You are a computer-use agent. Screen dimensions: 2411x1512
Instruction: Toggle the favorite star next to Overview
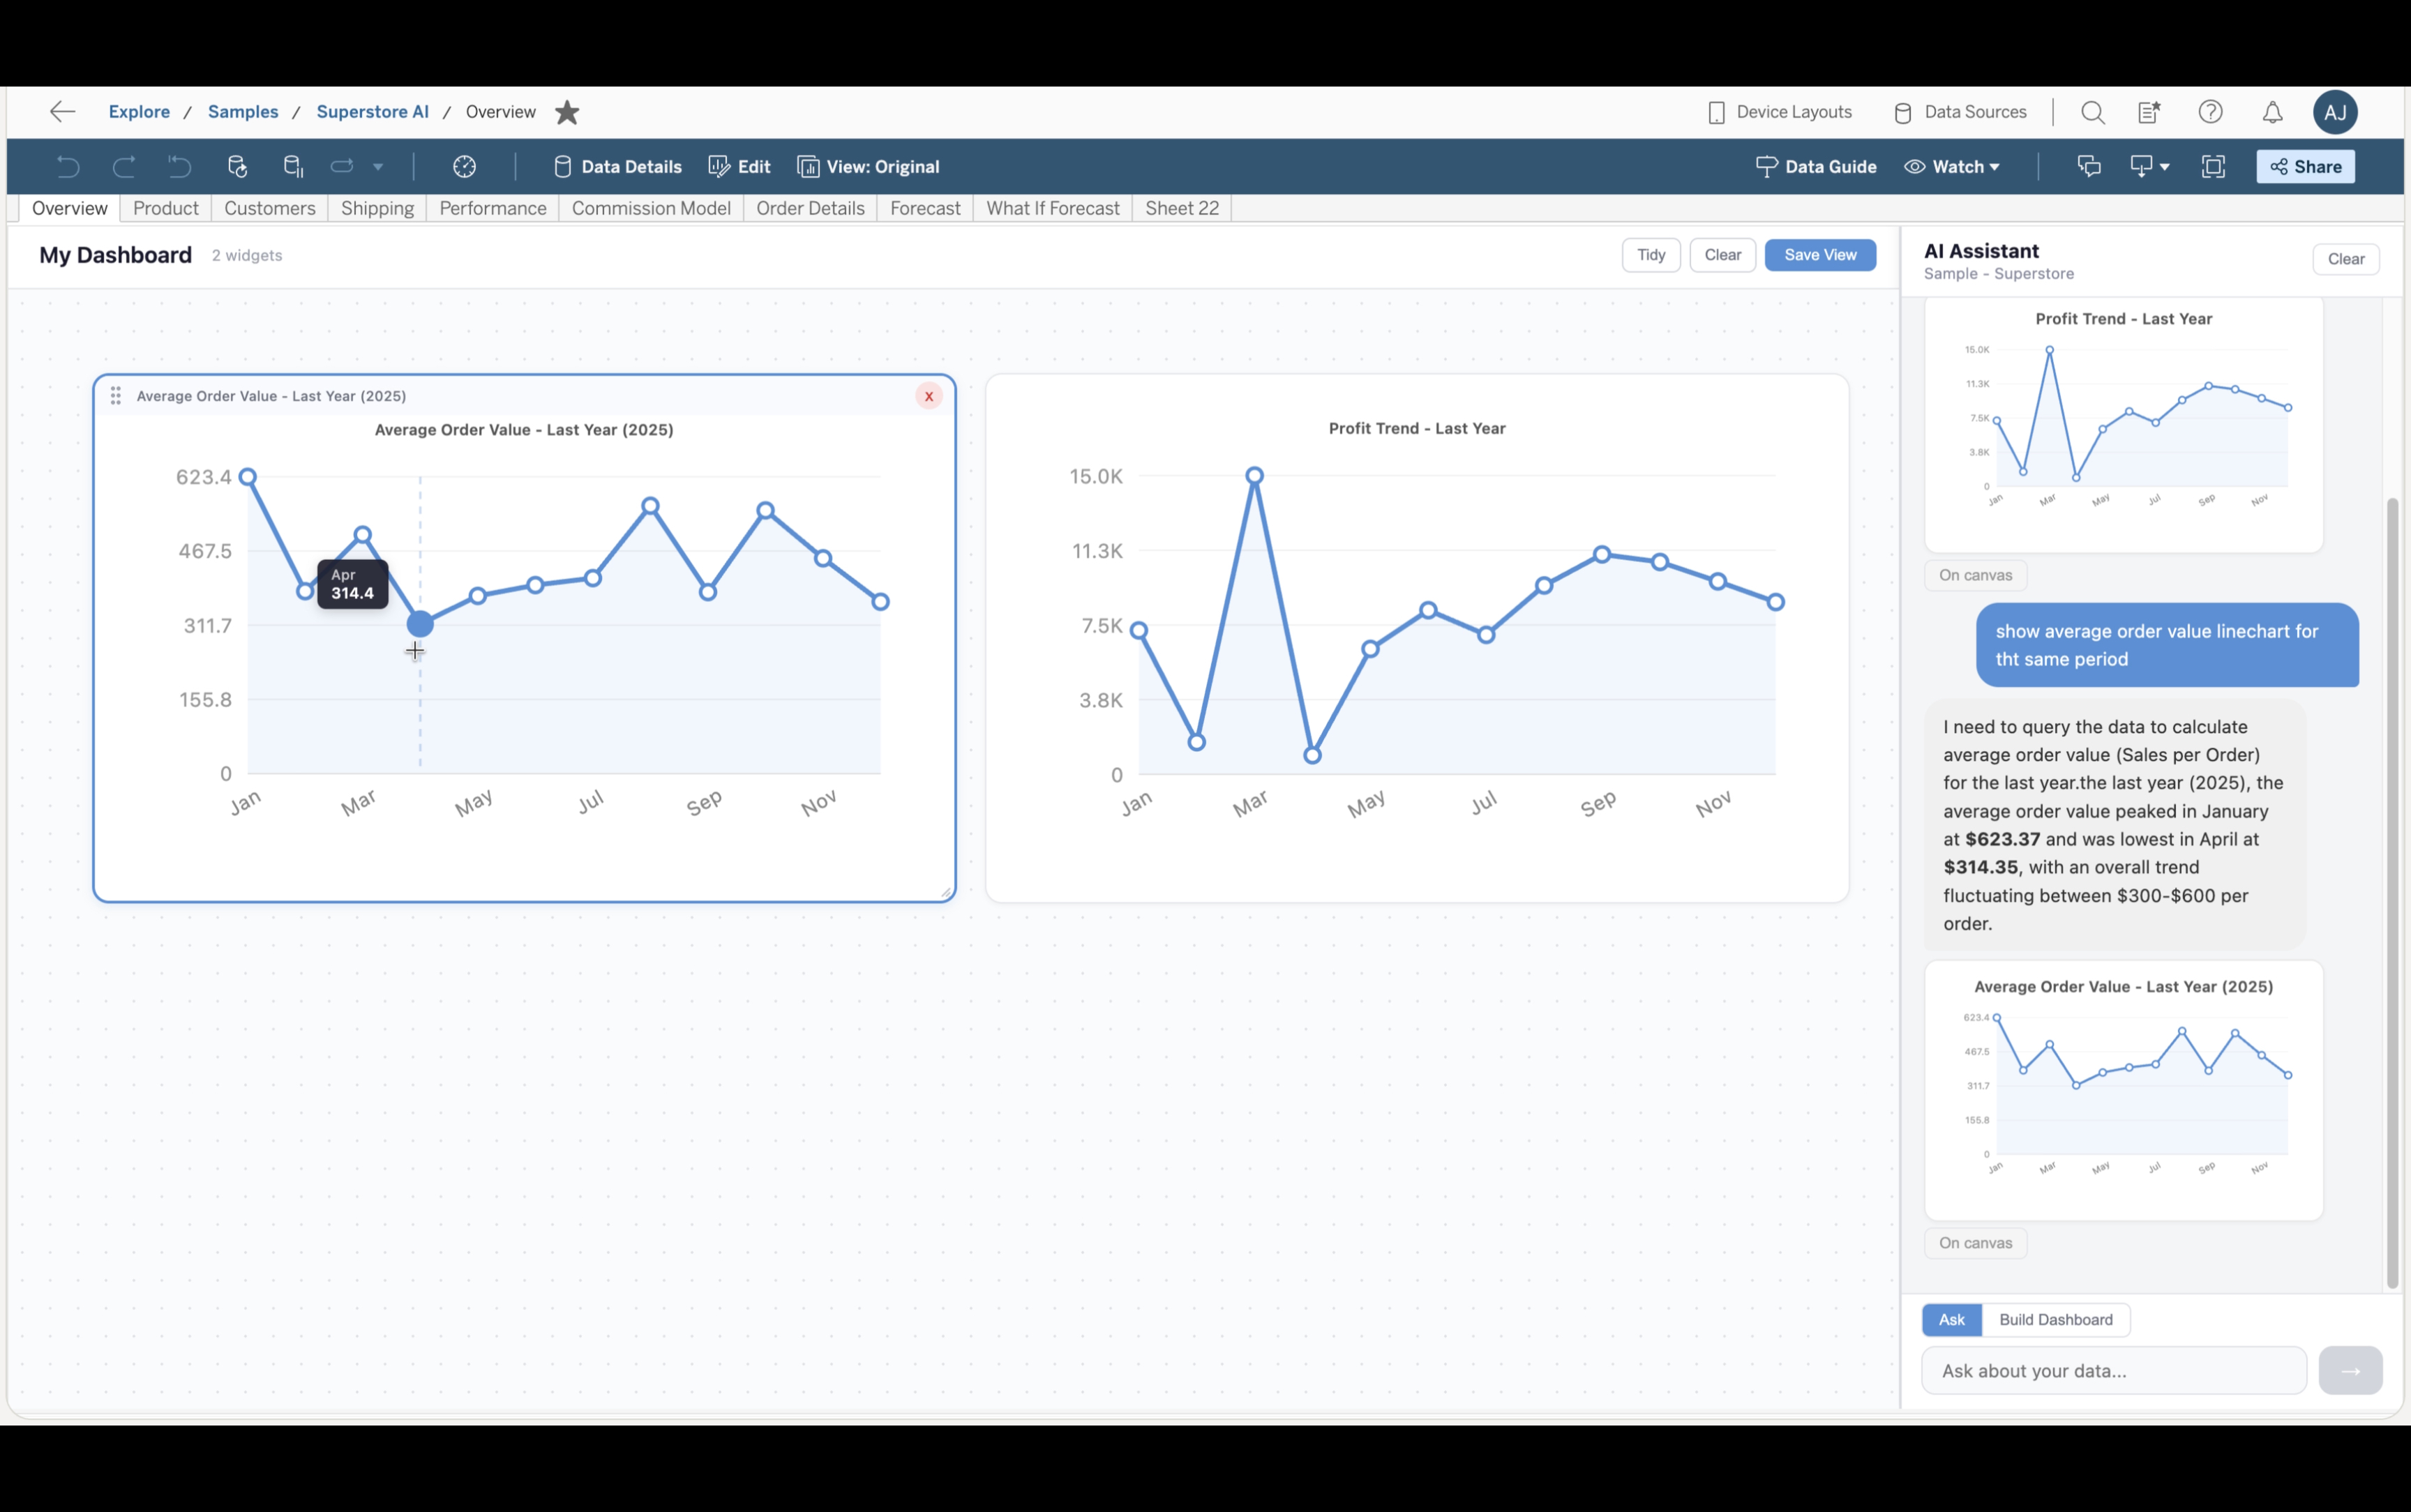(567, 112)
